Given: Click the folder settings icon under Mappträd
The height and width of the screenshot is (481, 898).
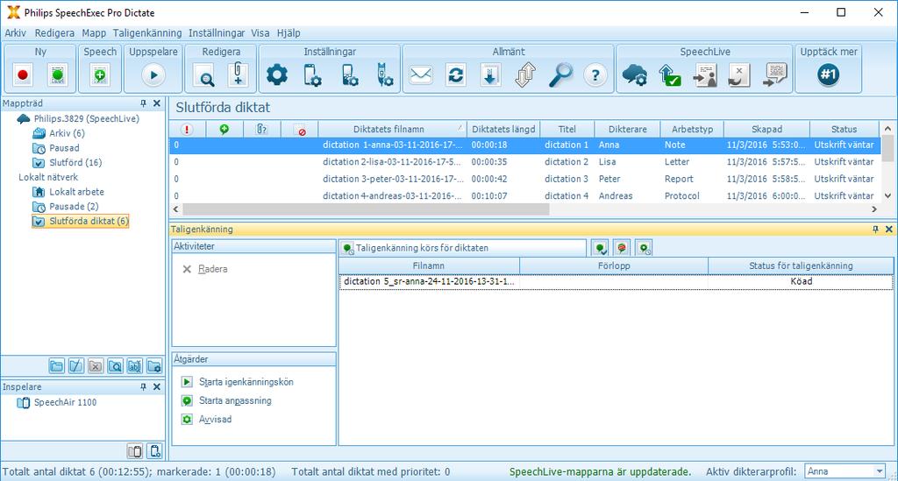Looking at the screenshot, I should (x=154, y=366).
